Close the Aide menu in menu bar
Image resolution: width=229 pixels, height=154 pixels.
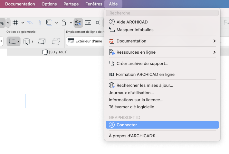[113, 4]
